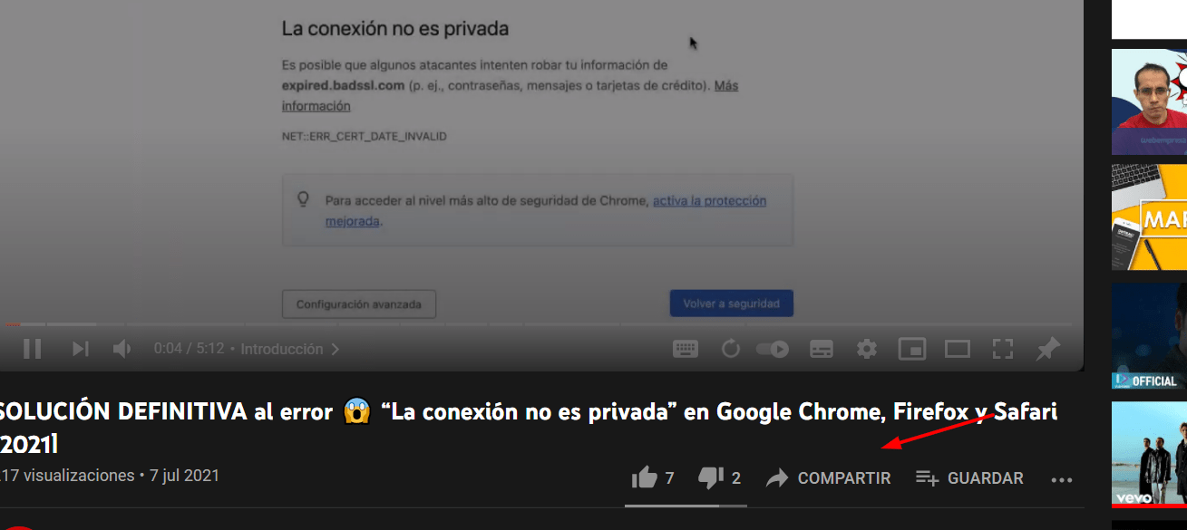The width and height of the screenshot is (1187, 530).
Task: Open the three-dot more actions menu
Action: click(1062, 479)
